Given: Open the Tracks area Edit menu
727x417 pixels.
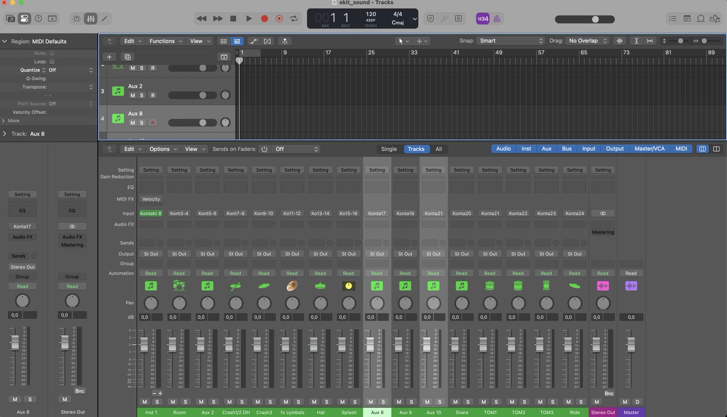Looking at the screenshot, I should pos(133,41).
